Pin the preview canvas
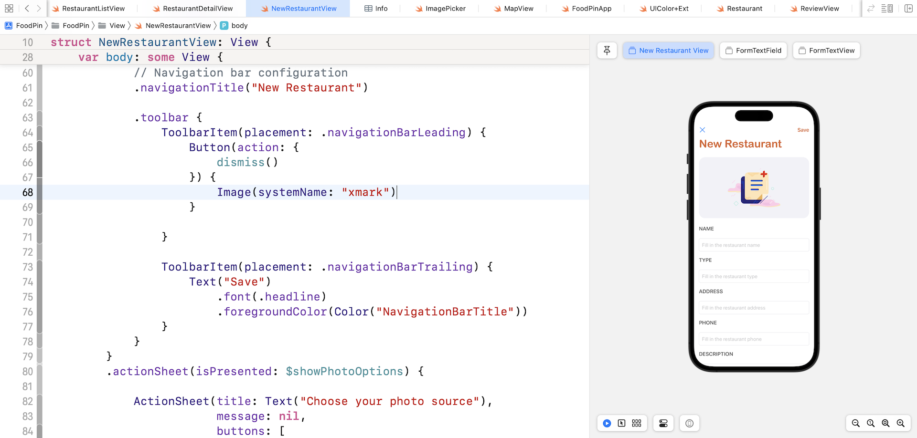 click(607, 51)
